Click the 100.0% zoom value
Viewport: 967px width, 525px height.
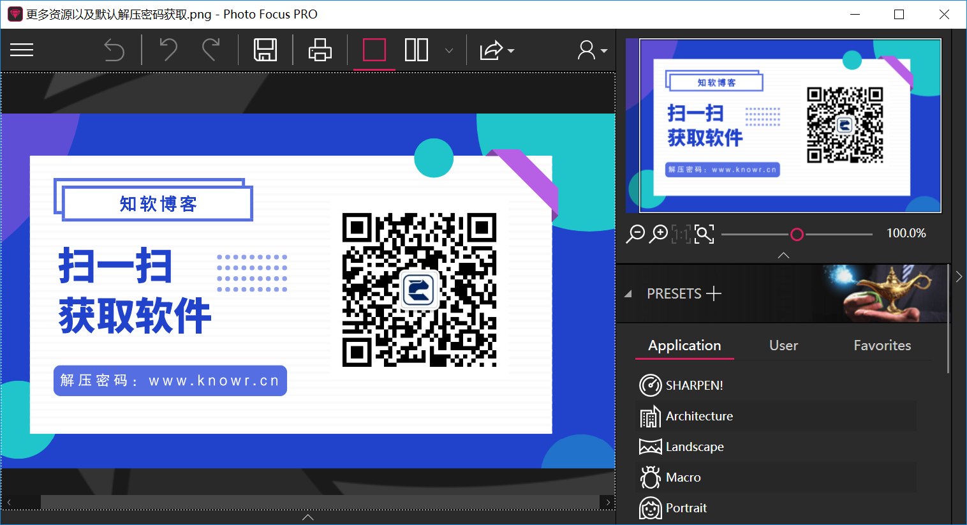click(906, 233)
